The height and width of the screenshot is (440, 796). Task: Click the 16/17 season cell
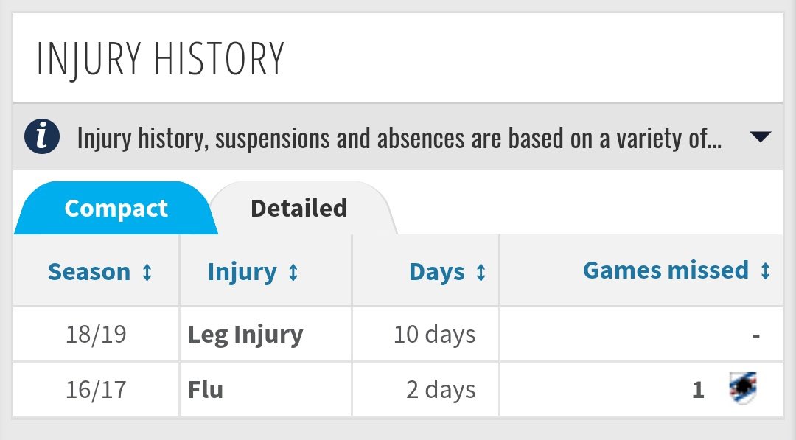(96, 389)
